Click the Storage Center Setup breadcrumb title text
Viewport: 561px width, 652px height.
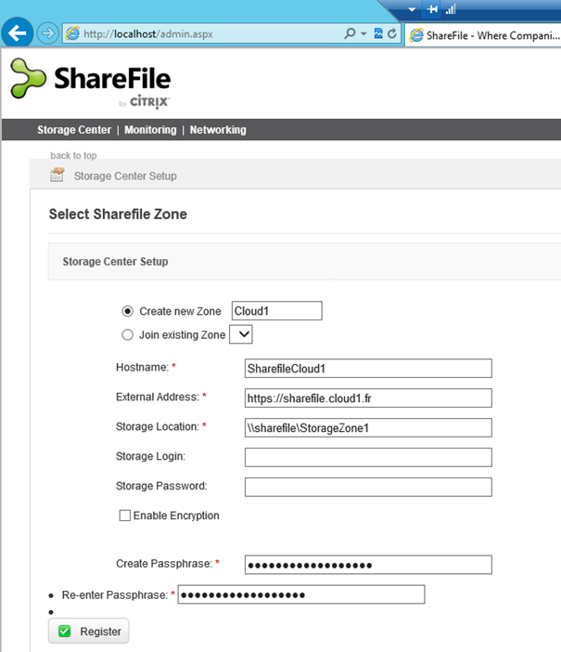125,176
